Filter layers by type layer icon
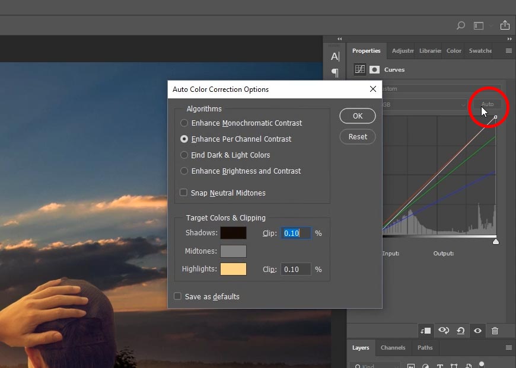This screenshot has width=516, height=368. pyautogui.click(x=439, y=366)
